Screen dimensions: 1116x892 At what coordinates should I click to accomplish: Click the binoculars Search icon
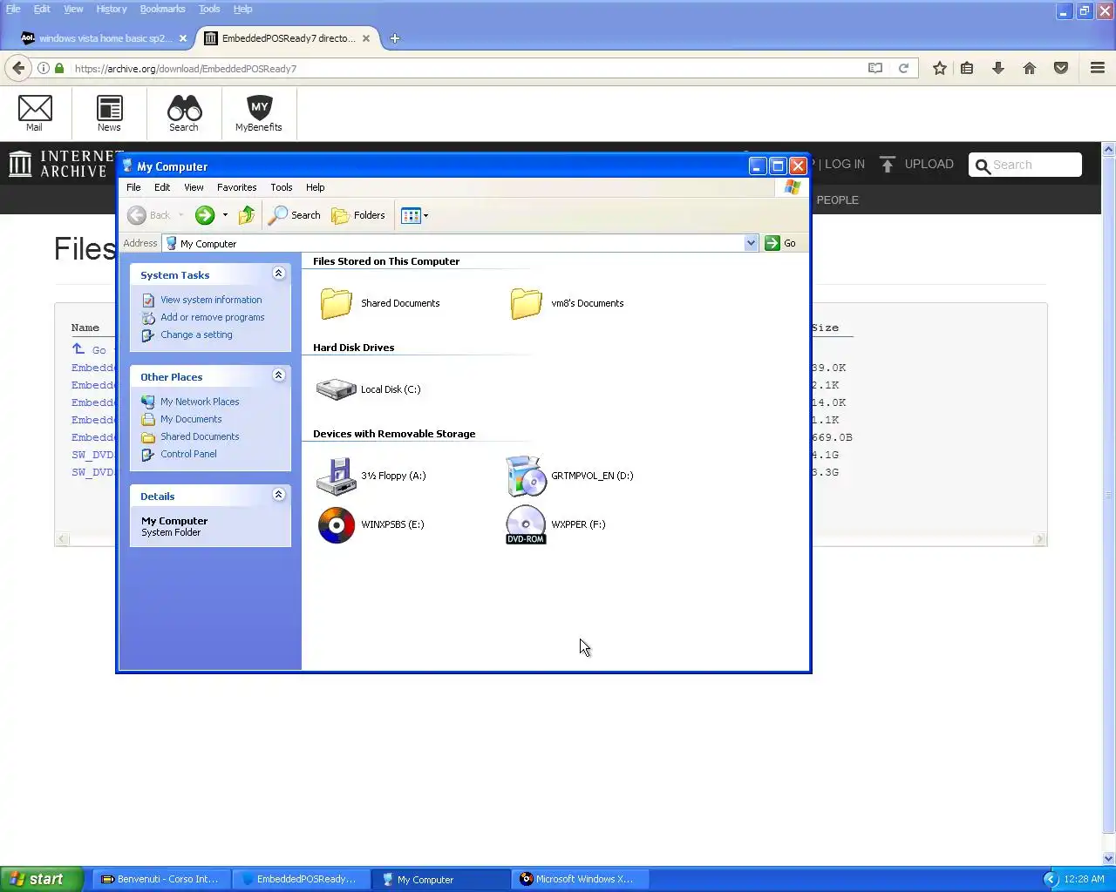[x=184, y=113]
